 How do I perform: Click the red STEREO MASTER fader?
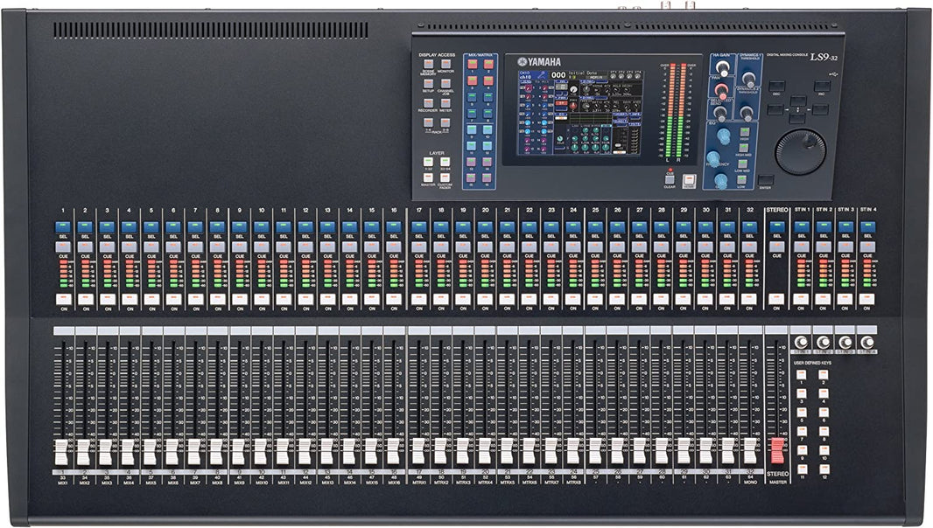777,450
